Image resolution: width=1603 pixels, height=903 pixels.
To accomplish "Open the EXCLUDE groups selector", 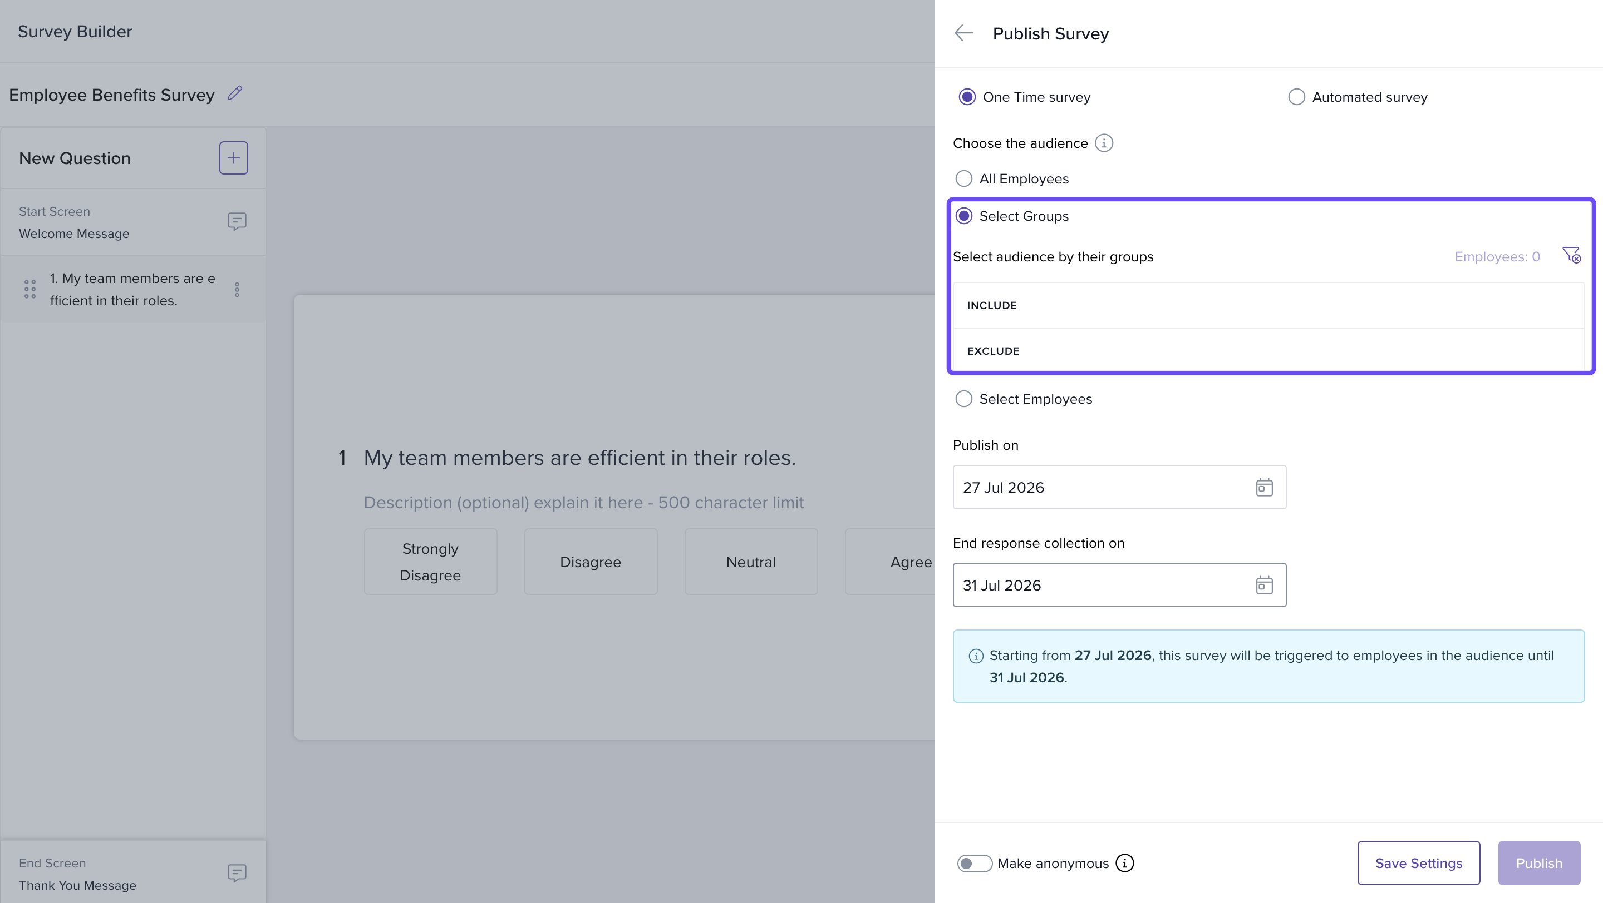I will [1268, 350].
